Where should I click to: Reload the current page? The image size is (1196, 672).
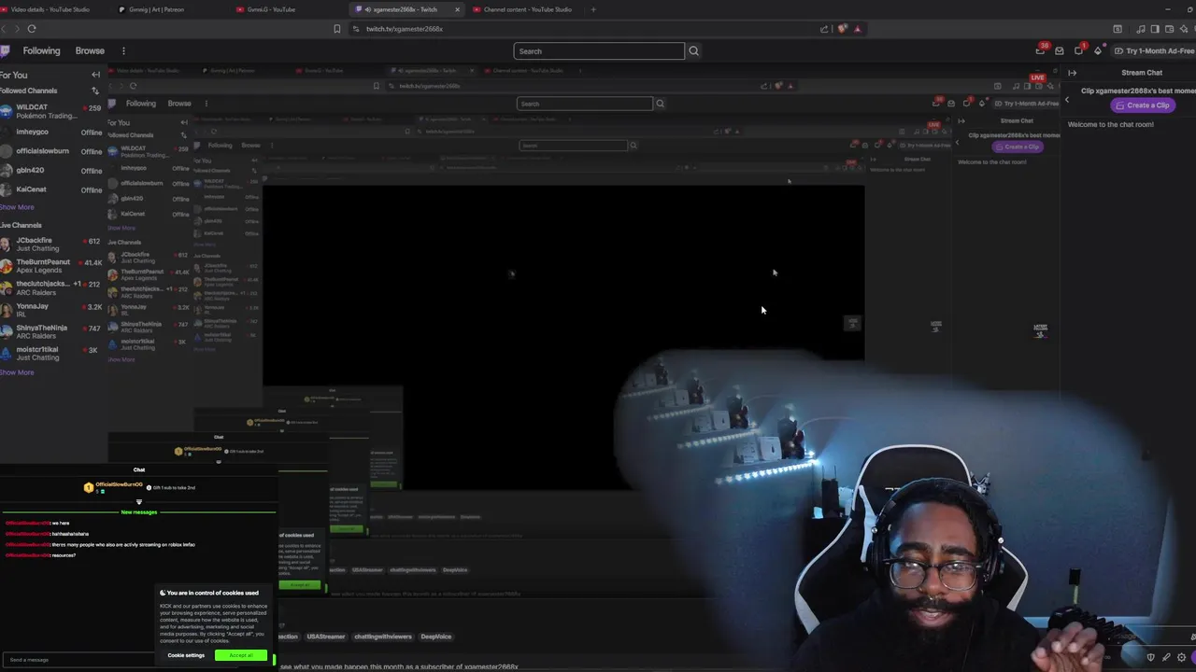(x=32, y=29)
